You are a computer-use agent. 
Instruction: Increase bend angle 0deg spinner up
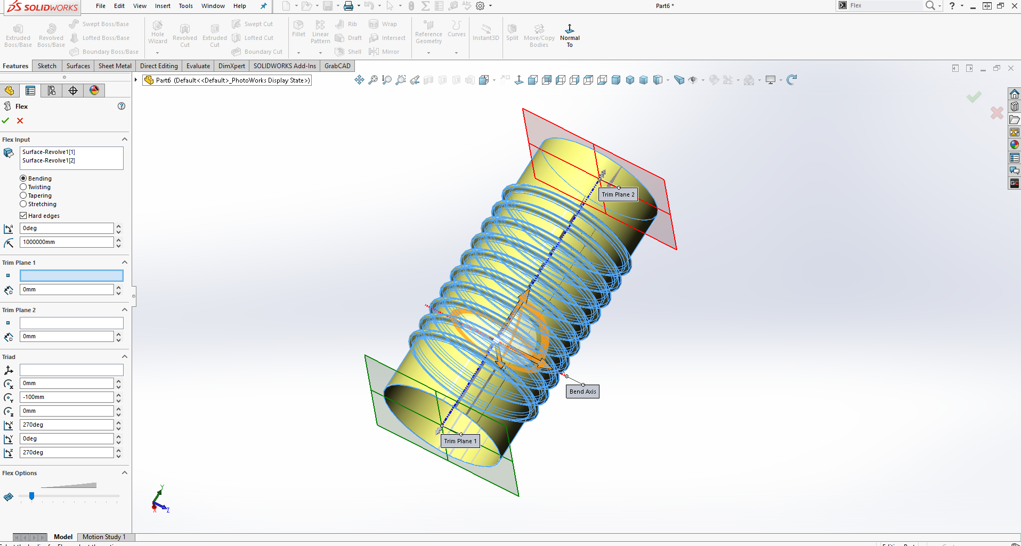pyautogui.click(x=118, y=226)
